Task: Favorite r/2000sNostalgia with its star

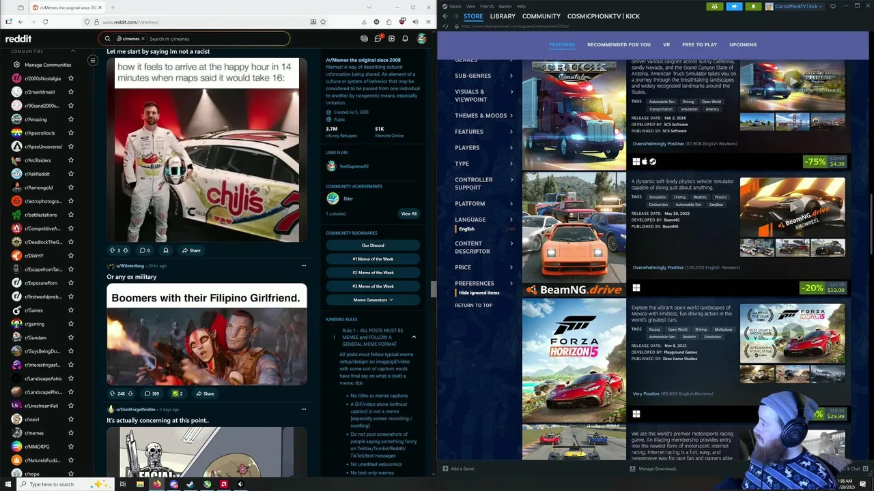Action: point(71,78)
